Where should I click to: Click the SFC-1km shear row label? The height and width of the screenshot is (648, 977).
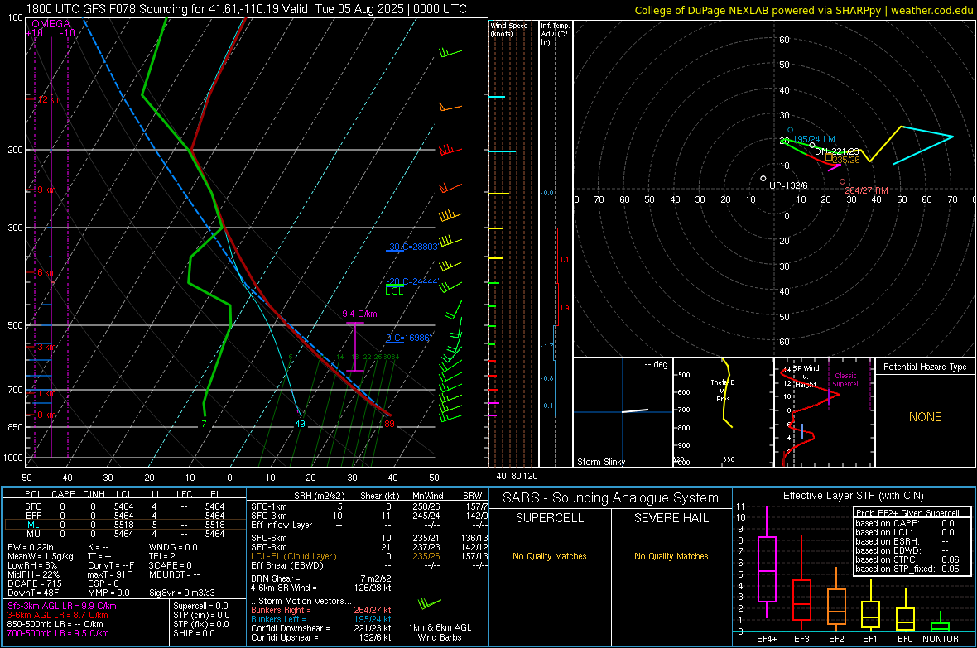pyautogui.click(x=269, y=506)
